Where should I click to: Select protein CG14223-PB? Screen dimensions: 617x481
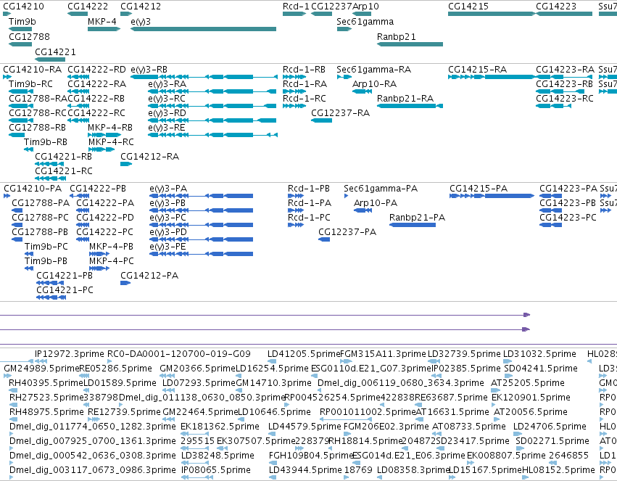(x=550, y=210)
